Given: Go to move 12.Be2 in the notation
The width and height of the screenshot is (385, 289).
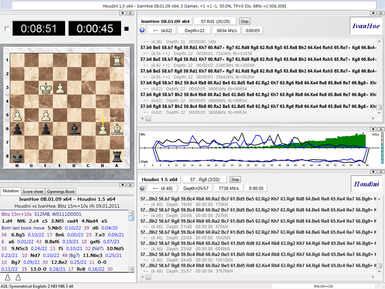Looking at the screenshot, I should [59, 262].
